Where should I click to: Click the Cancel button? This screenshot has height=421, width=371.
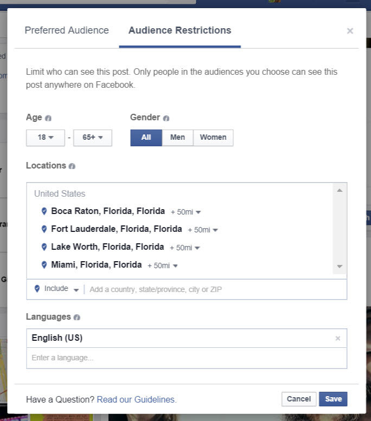299,399
